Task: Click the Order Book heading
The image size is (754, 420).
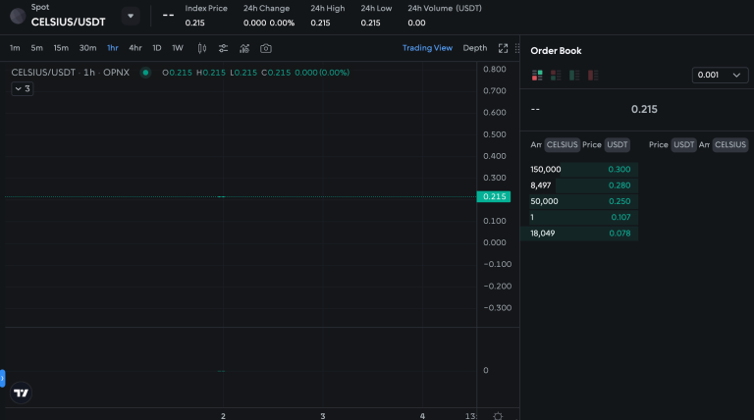Action: pyautogui.click(x=556, y=50)
